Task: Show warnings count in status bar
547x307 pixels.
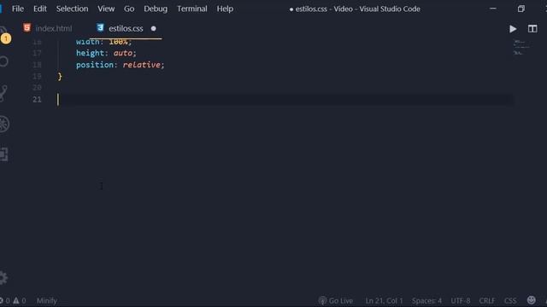Action: [x=20, y=300]
